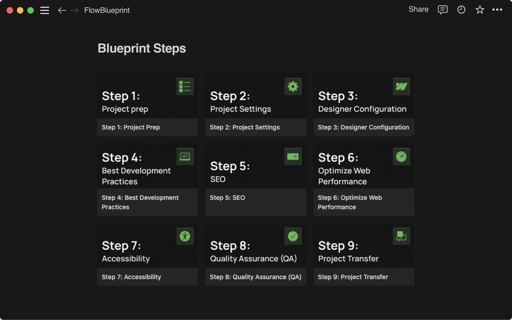
Task: Click the Share button
Action: click(418, 9)
